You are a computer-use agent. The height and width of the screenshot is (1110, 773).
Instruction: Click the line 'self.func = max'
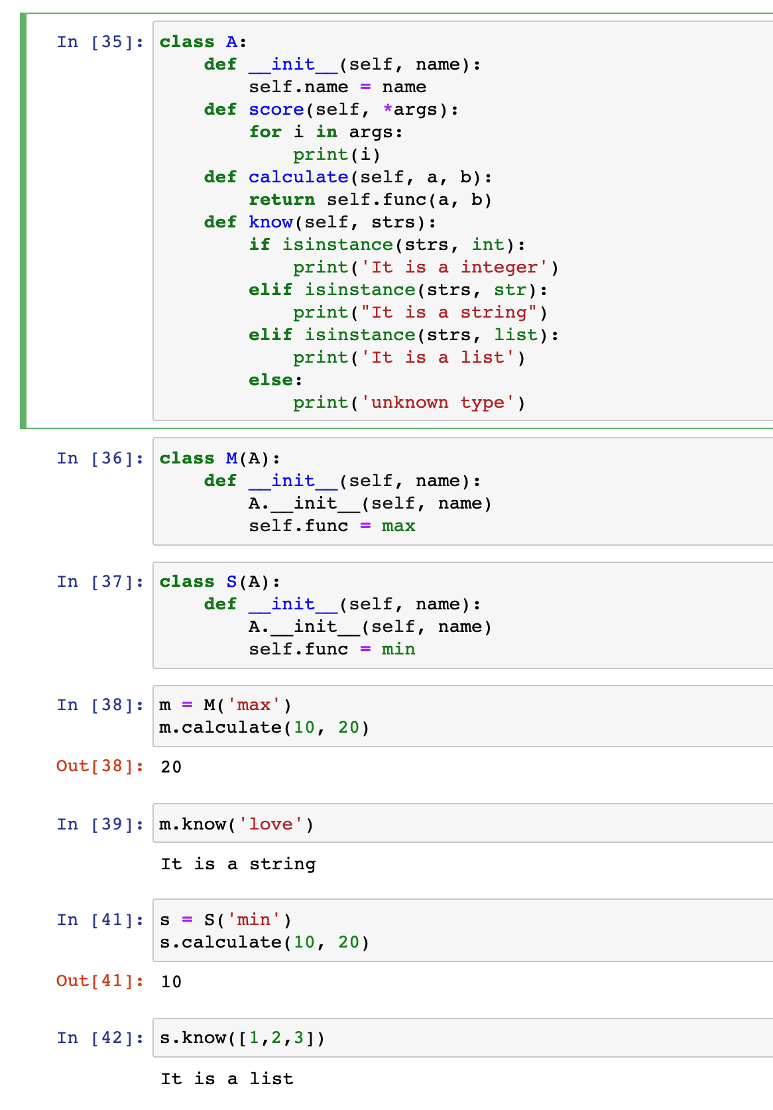(332, 526)
